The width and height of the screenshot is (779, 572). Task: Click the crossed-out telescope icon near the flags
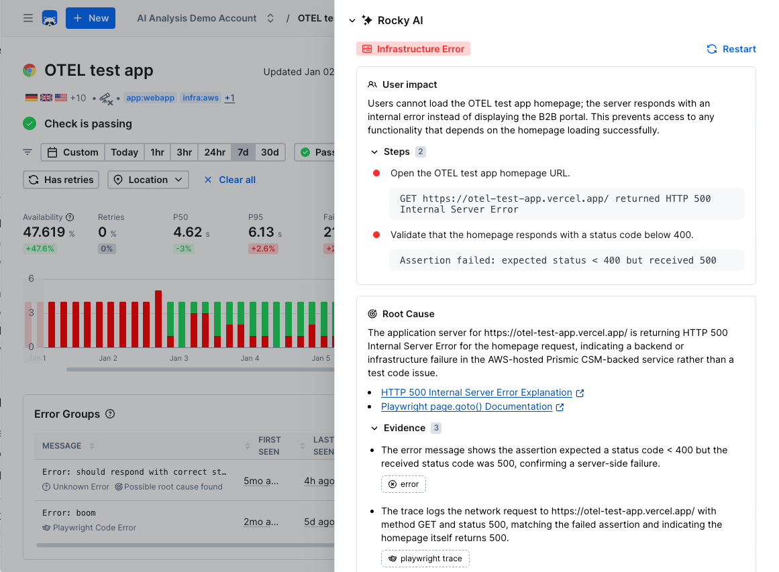point(106,98)
